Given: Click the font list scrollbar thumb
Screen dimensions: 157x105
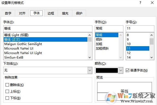Looking at the screenshot, I should click(89, 39).
